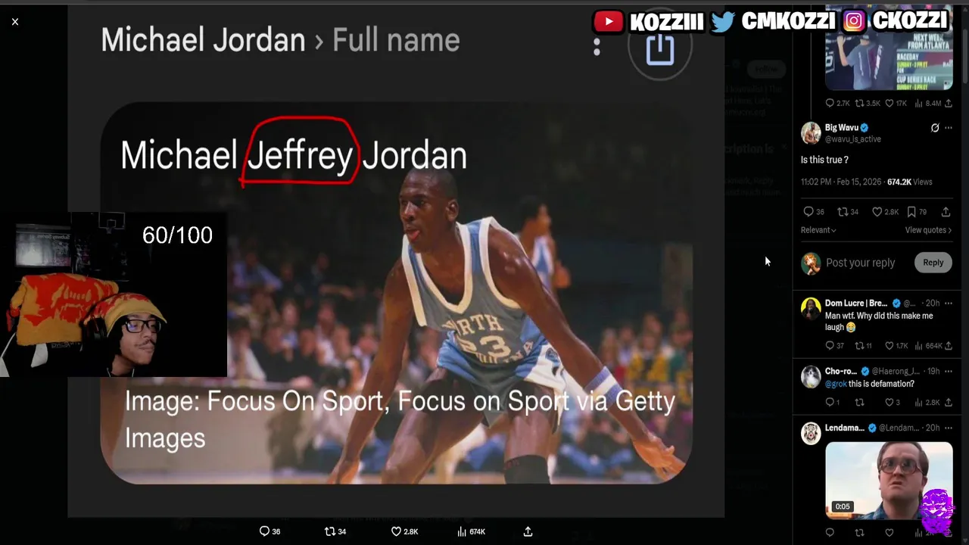The width and height of the screenshot is (969, 545).
Task: Click the Post your reply field
Action: pyautogui.click(x=861, y=263)
